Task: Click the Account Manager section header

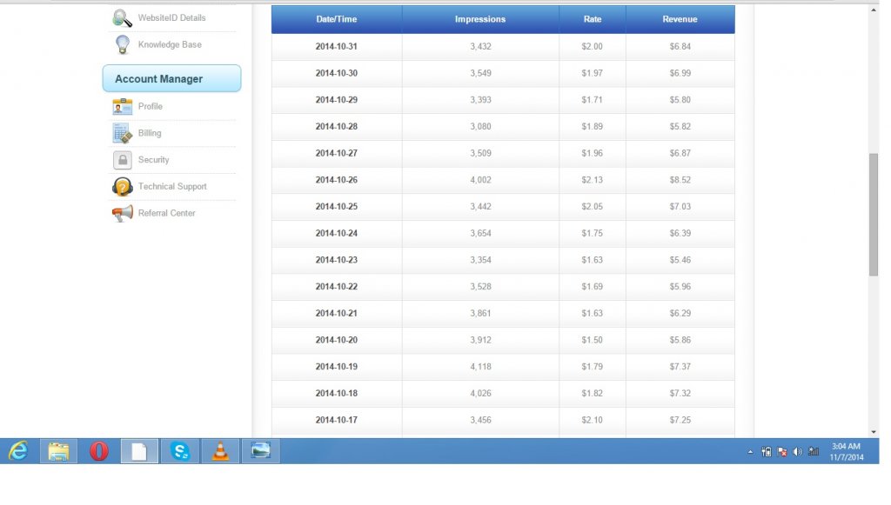Action: coord(171,78)
